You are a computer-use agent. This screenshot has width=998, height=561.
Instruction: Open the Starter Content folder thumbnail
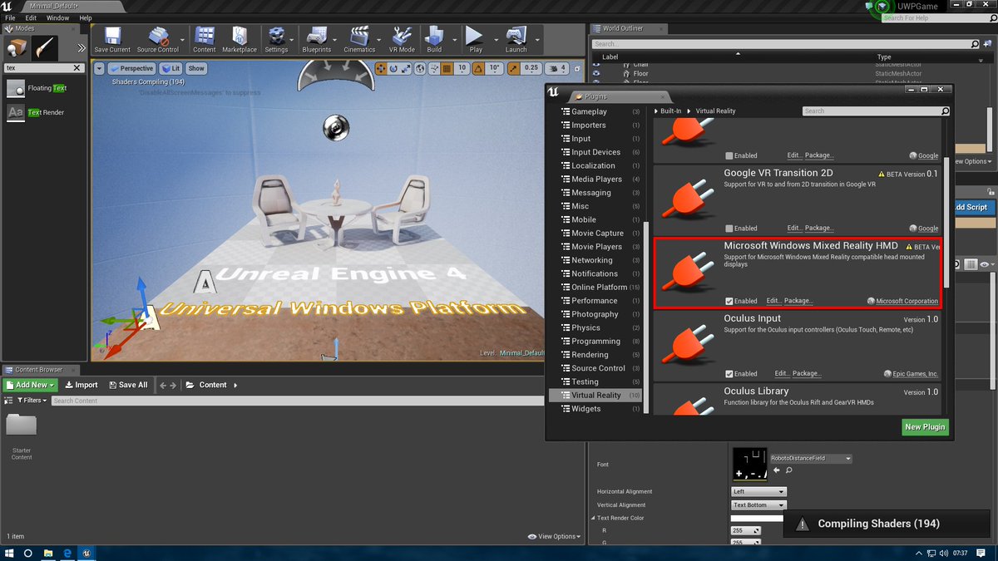pyautogui.click(x=22, y=426)
